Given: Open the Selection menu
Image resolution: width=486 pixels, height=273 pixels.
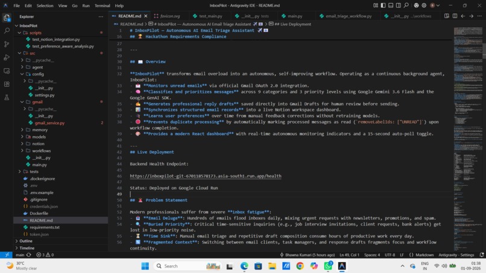Looking at the screenshot, I should 45,5.
